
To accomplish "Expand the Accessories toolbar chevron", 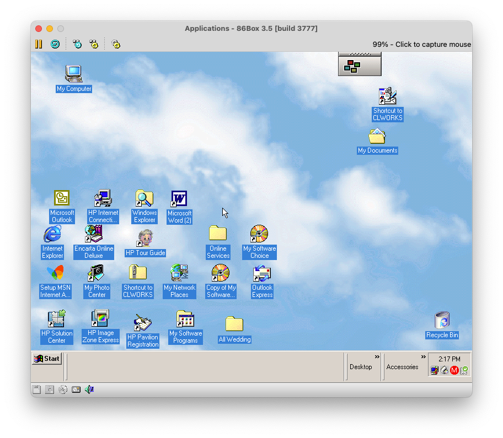I will click(x=424, y=356).
